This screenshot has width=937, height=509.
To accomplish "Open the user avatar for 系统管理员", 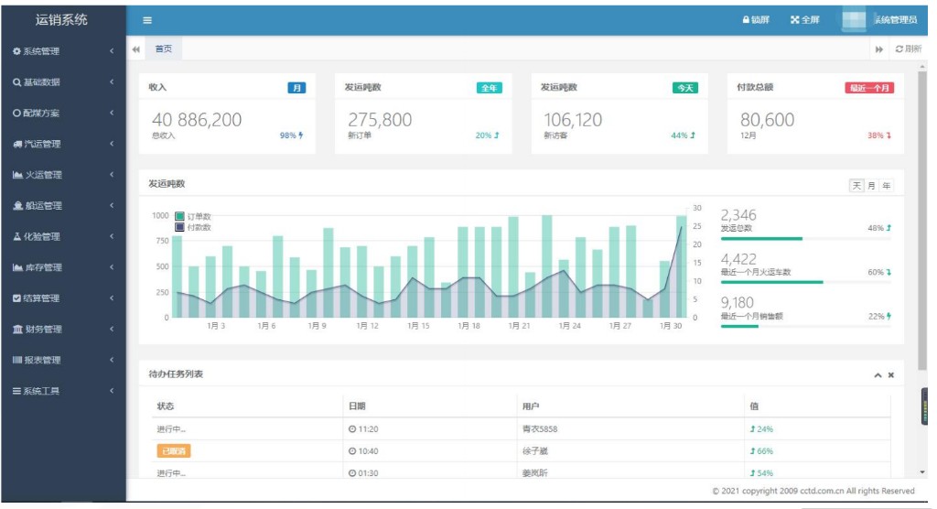I will click(856, 19).
